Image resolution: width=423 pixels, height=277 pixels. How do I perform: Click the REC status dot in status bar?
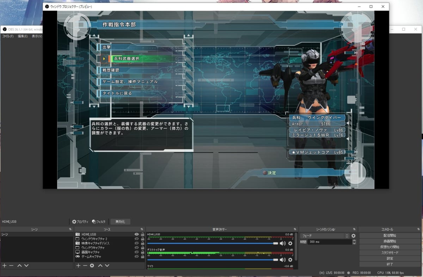[x=348, y=273]
